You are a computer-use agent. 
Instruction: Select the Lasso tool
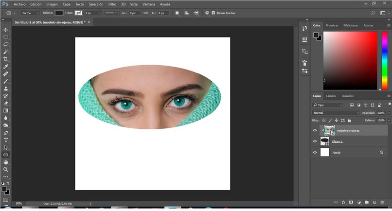(6, 44)
